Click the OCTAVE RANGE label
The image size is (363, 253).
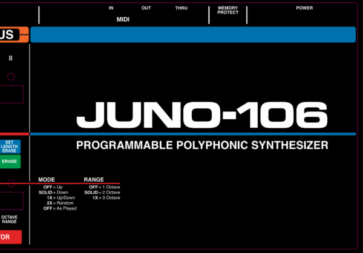(x=9, y=219)
